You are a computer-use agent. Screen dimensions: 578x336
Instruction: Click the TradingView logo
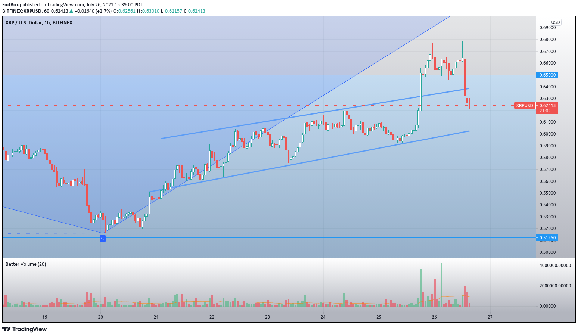click(x=25, y=329)
